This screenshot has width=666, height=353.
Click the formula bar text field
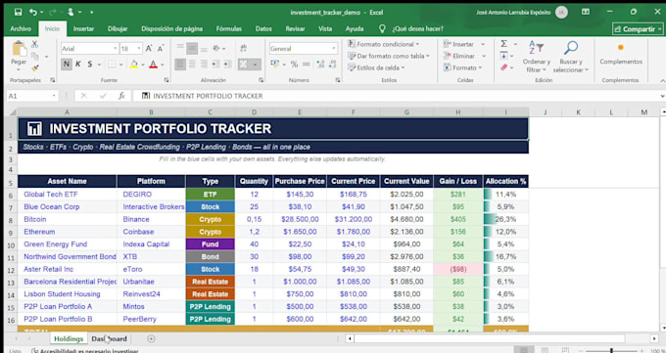tap(397, 96)
